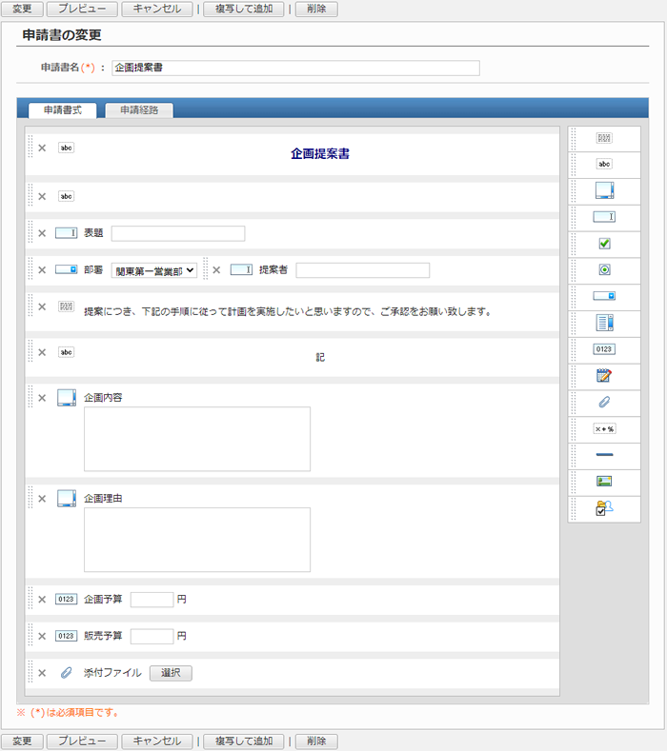Remove the 表題 field row
The image size is (667, 751).
click(42, 233)
